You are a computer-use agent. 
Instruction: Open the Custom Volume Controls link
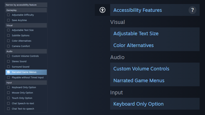click(x=141, y=69)
